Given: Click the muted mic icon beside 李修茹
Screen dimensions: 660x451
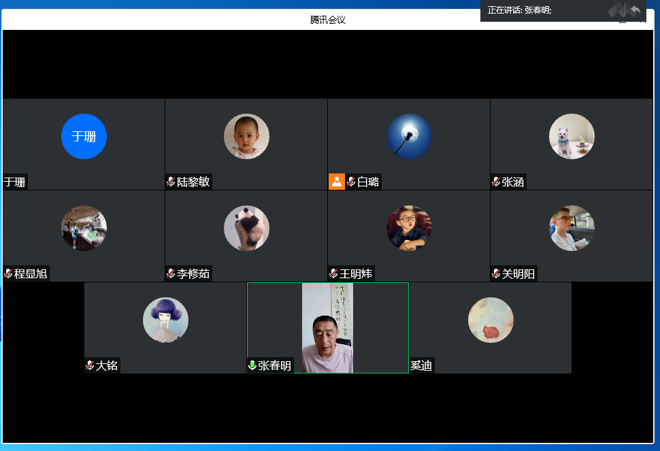Looking at the screenshot, I should [x=171, y=273].
